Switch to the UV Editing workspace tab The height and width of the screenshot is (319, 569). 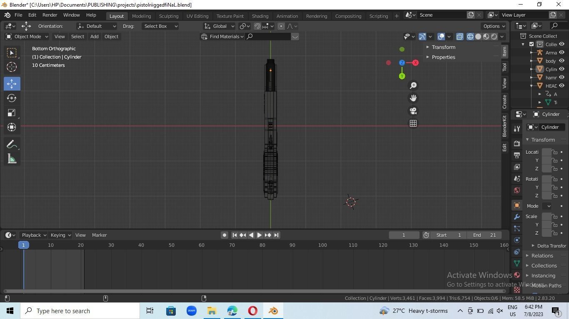click(197, 16)
